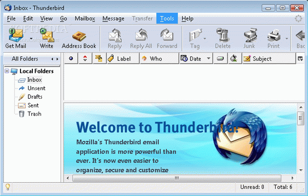Click the vertical scrollbar thumb

pyautogui.click(x=301, y=118)
